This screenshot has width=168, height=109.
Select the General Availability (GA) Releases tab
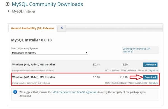click(x=32, y=28)
